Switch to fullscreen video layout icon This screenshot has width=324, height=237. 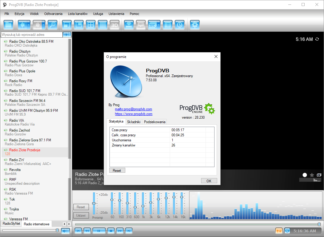(67, 25)
